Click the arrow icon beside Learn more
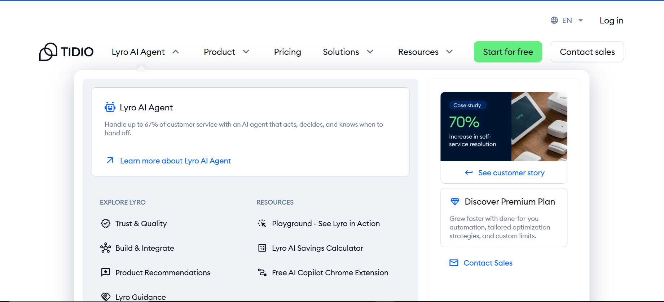The width and height of the screenshot is (664, 302). pyautogui.click(x=110, y=160)
